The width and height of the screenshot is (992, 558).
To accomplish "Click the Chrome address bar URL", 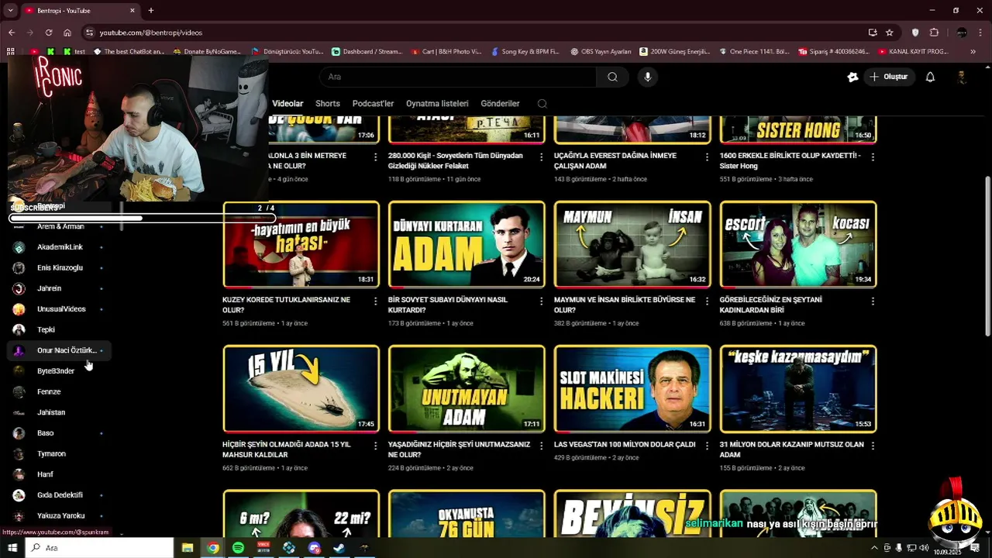I will [150, 33].
